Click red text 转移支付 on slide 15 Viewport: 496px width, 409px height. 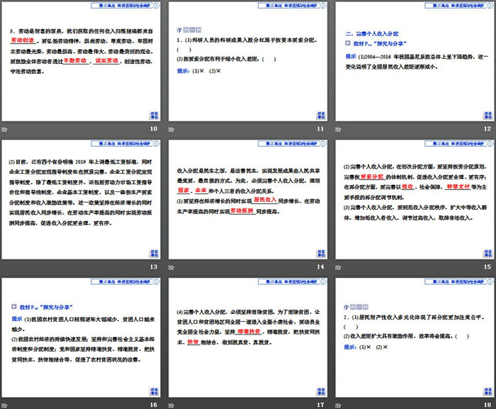tap(458, 186)
